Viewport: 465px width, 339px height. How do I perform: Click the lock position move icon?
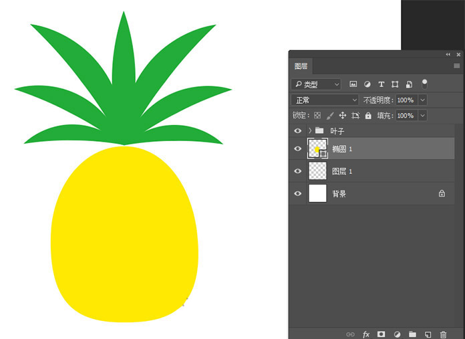[343, 115]
